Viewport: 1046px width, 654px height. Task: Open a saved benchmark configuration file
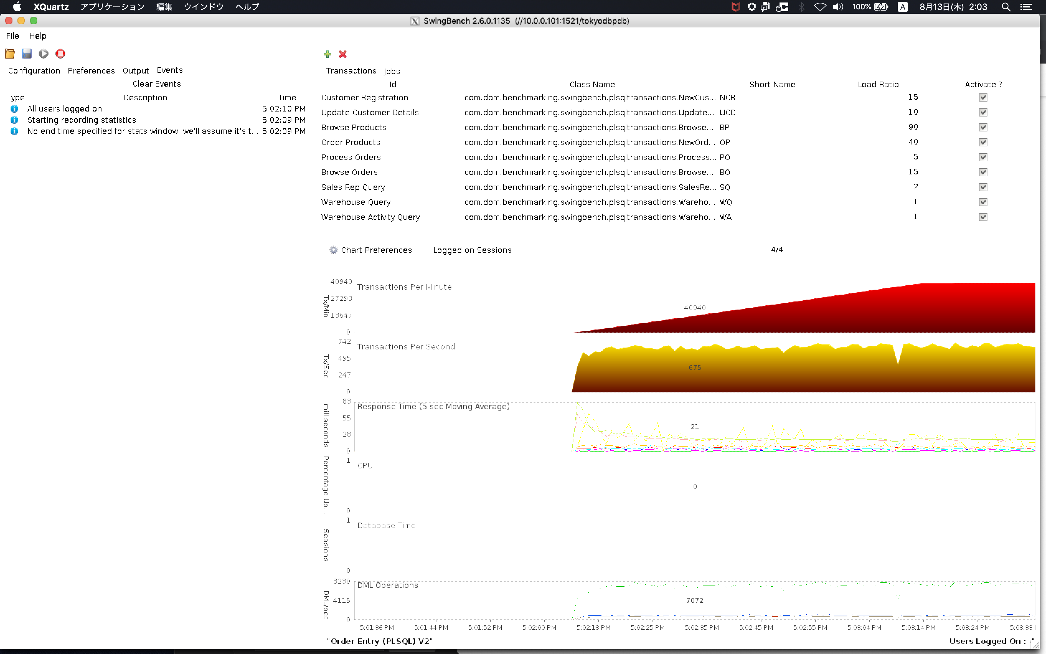click(x=10, y=53)
